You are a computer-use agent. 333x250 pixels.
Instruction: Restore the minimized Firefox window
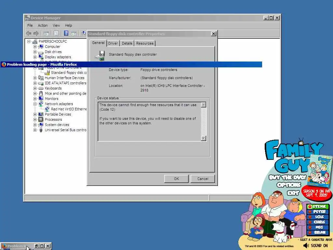[36, 246]
